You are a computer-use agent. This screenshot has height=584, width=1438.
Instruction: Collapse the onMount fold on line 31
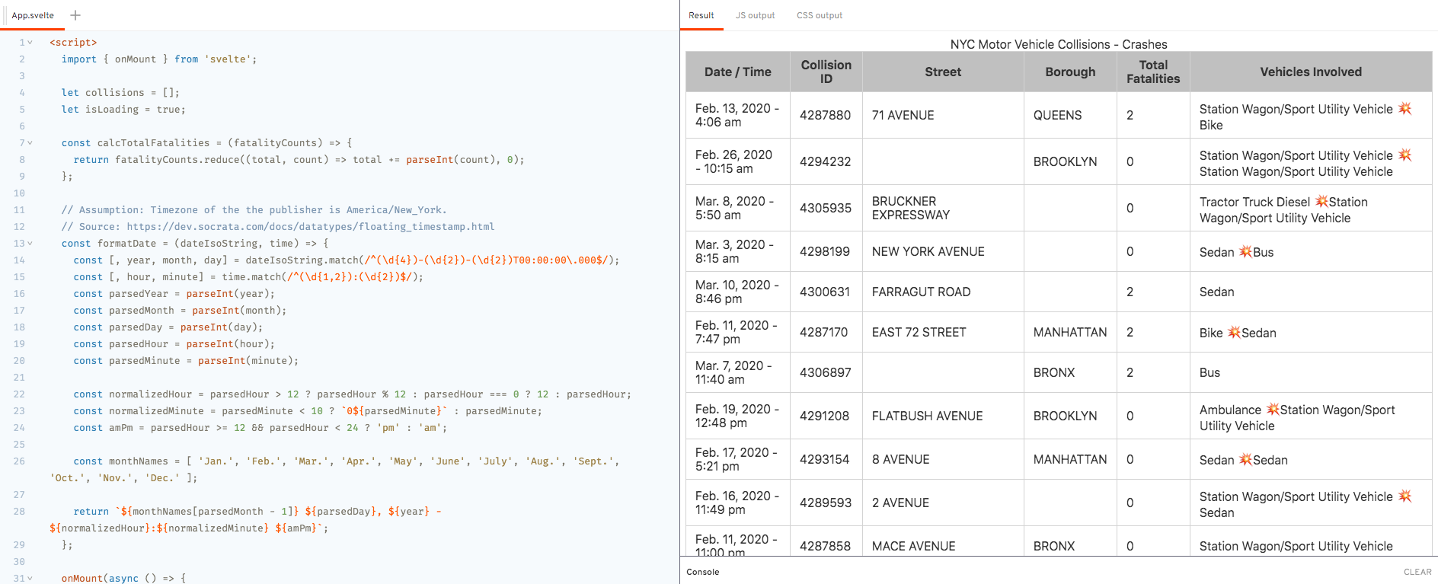(x=30, y=579)
